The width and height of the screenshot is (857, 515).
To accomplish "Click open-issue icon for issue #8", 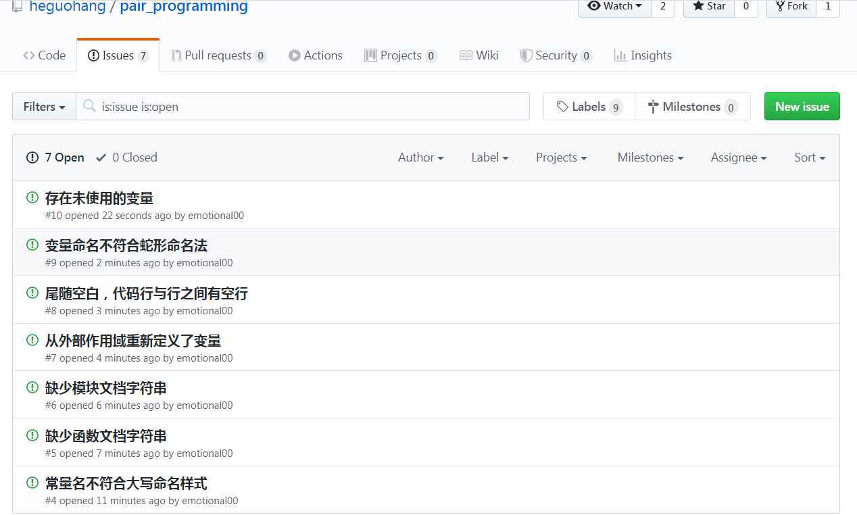I will pos(32,293).
